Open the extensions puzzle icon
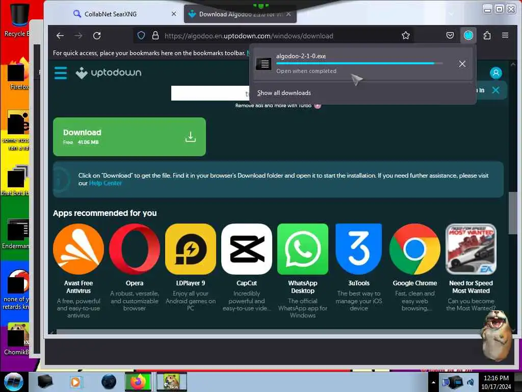 pos(487,35)
